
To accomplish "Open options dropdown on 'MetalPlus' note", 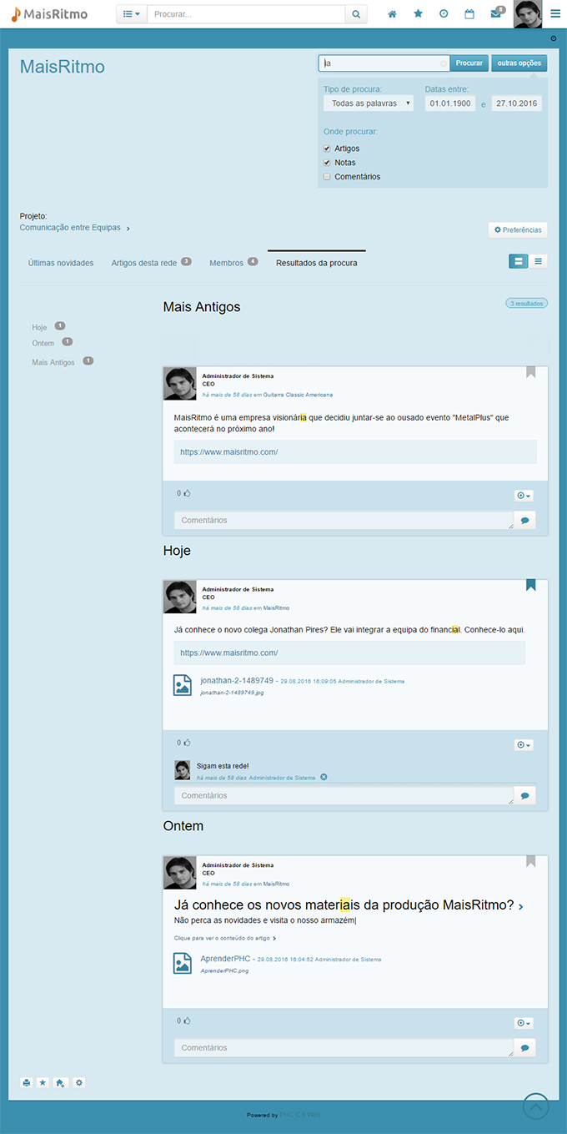I will [x=524, y=496].
